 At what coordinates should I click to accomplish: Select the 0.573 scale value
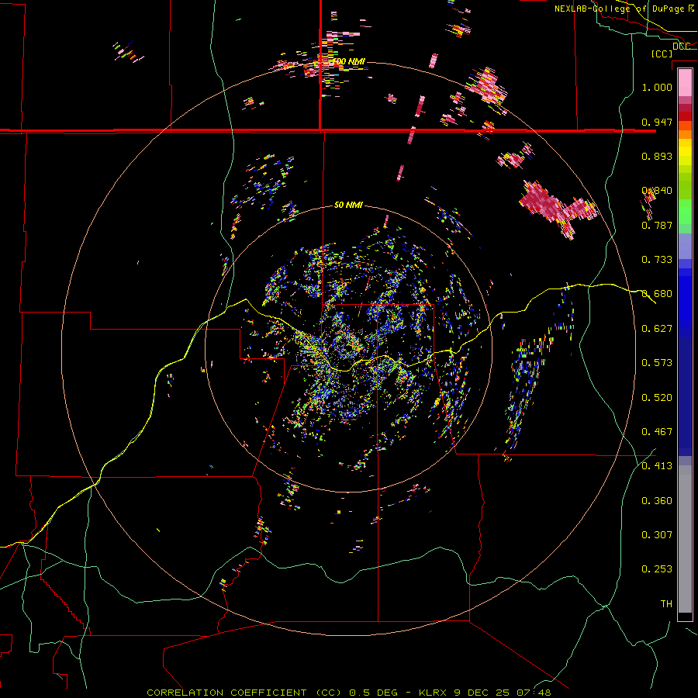657,363
